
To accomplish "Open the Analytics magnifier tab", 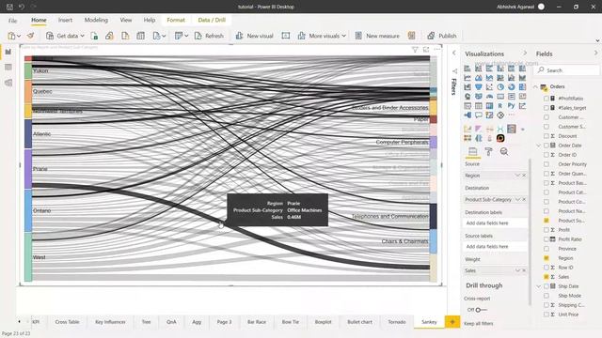I will 504,152.
